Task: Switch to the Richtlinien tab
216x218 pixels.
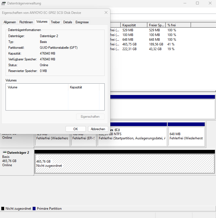Action: pyautogui.click(x=26, y=22)
